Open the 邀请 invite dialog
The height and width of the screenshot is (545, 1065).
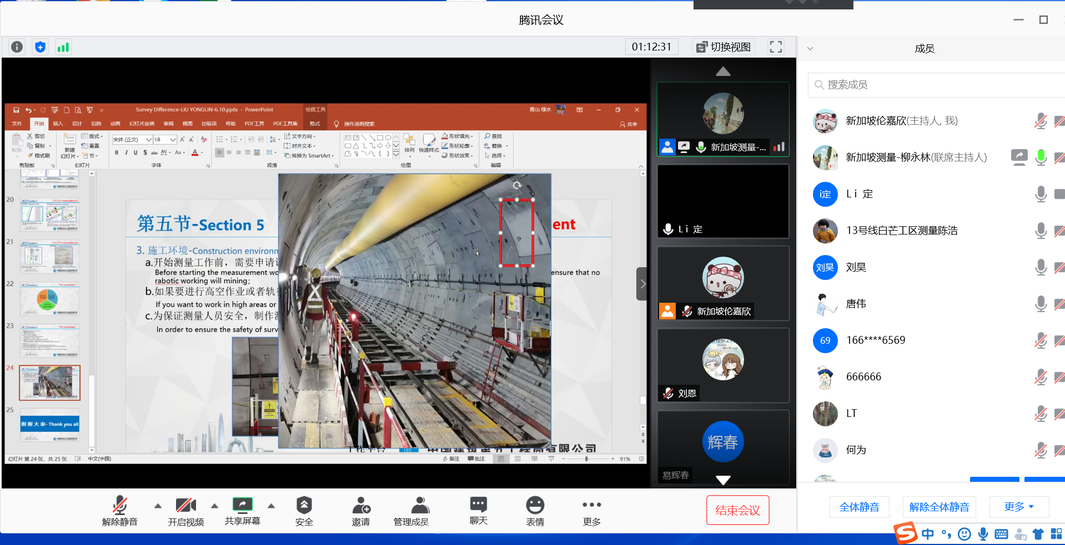tap(361, 511)
